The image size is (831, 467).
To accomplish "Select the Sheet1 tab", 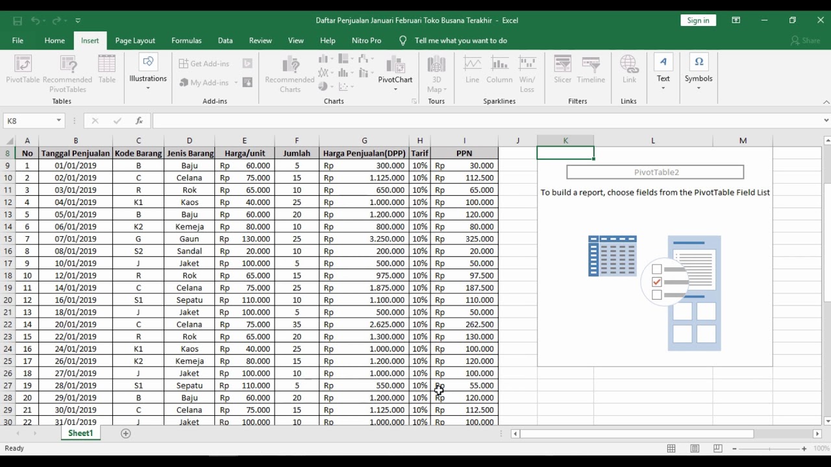I will (x=81, y=433).
